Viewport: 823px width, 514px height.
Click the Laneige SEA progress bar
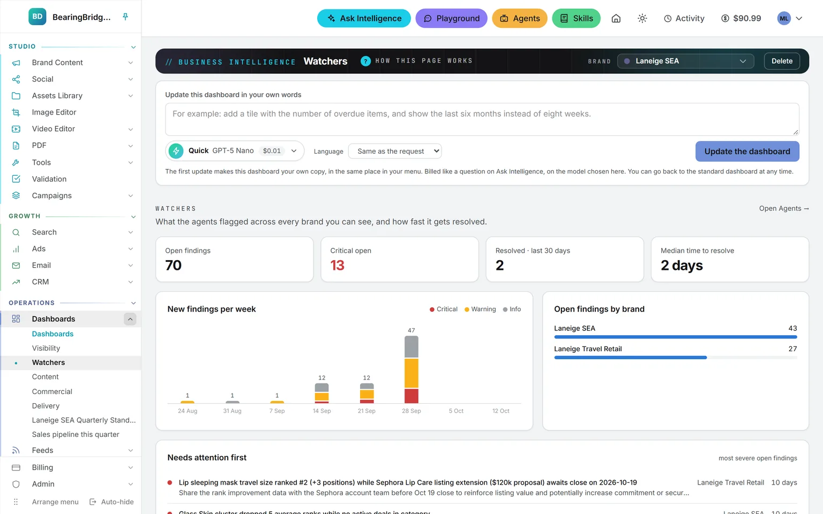[x=676, y=337]
